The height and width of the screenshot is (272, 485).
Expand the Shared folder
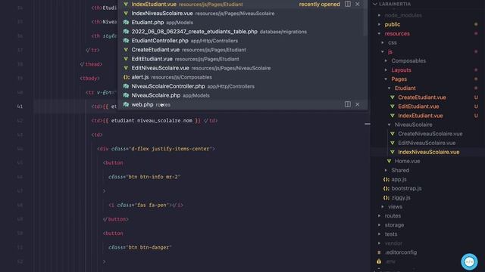[386, 170]
